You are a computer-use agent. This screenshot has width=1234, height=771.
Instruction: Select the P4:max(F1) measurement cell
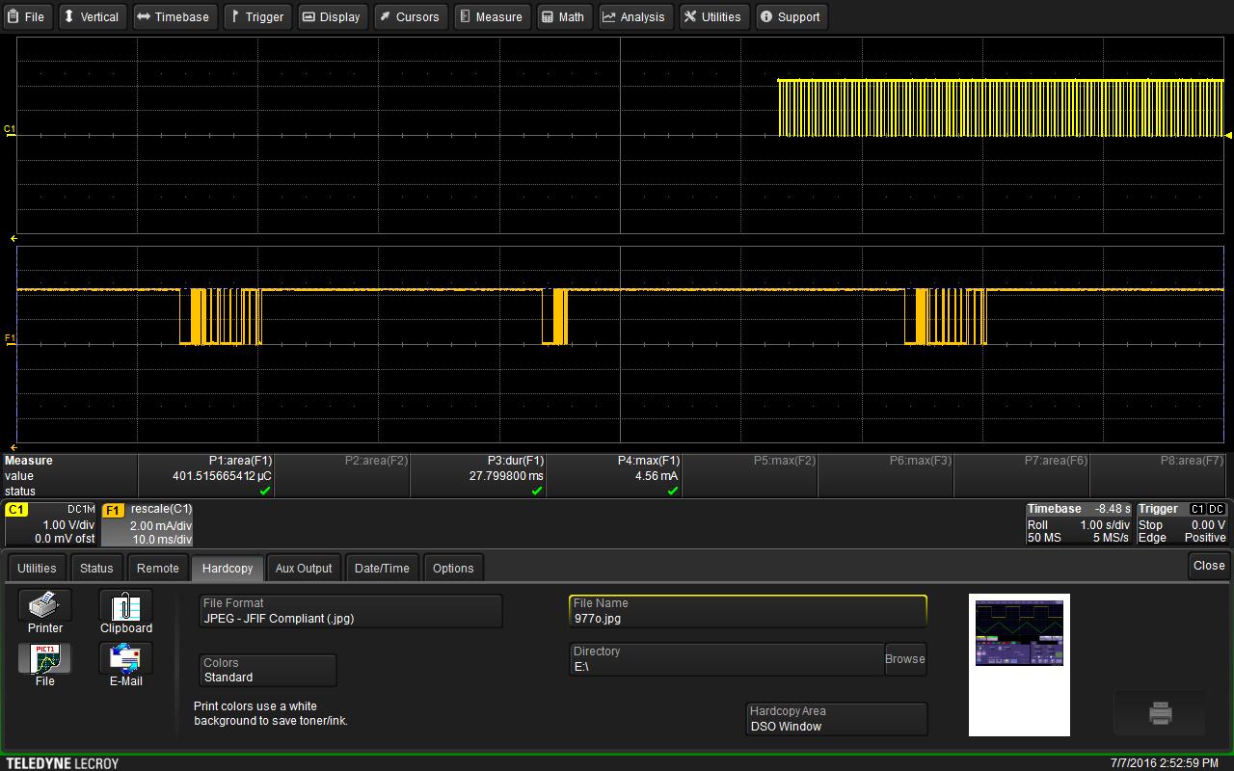[614, 476]
